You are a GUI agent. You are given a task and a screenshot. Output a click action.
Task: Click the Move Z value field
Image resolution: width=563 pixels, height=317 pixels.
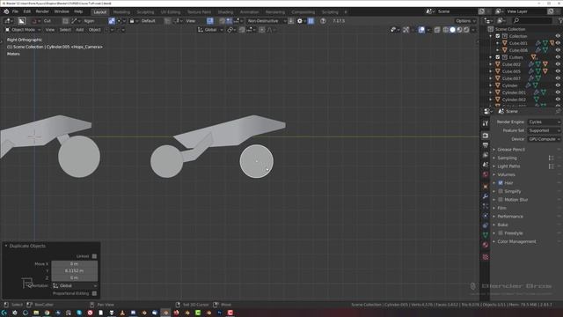pos(74,278)
